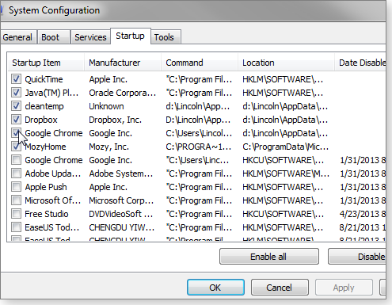Image resolution: width=392 pixels, height=305 pixels.
Task: Click the Free Studio item name
Action: 47,214
